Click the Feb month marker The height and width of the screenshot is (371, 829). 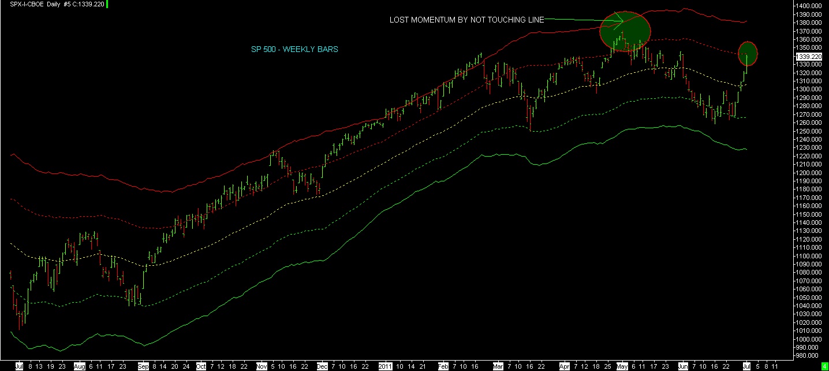(443, 366)
